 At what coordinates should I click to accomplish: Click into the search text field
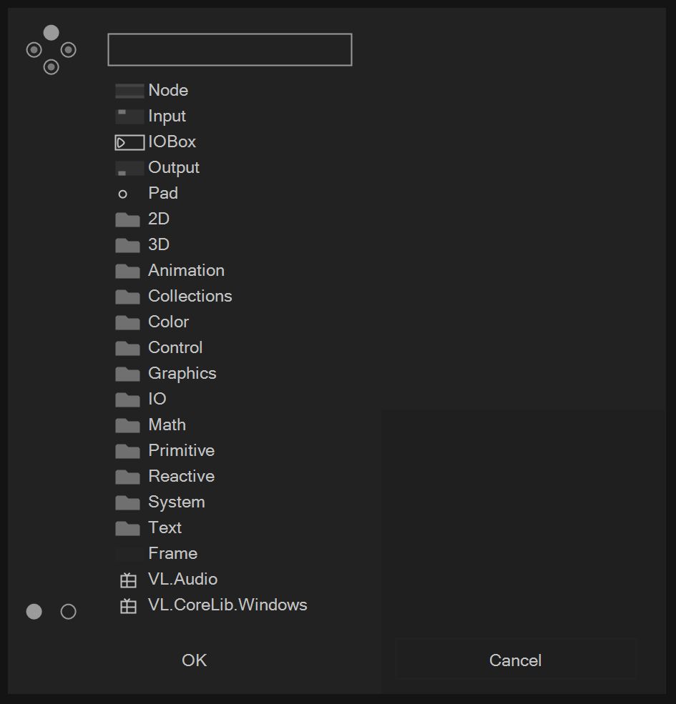tap(230, 50)
